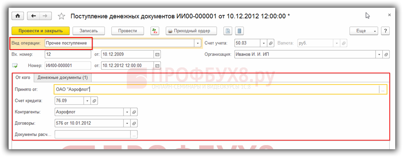Open calendar for document date 10.12.2012
403x157 pixels.
tap(157, 65)
